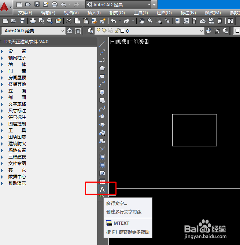Select the Region tool
Screen dimensions: 240x245
point(102,173)
